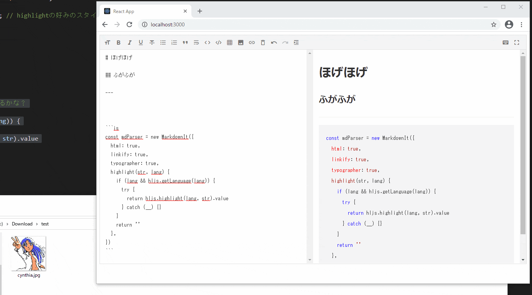
Task: Click 'linkify: true,' in preview code block
Action: point(350,159)
